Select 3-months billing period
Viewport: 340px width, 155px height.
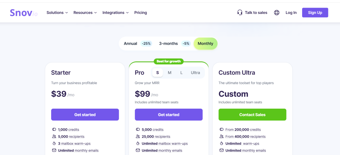pos(168,43)
